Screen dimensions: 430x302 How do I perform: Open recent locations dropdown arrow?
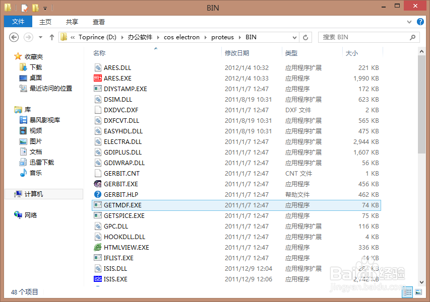tap(41, 37)
